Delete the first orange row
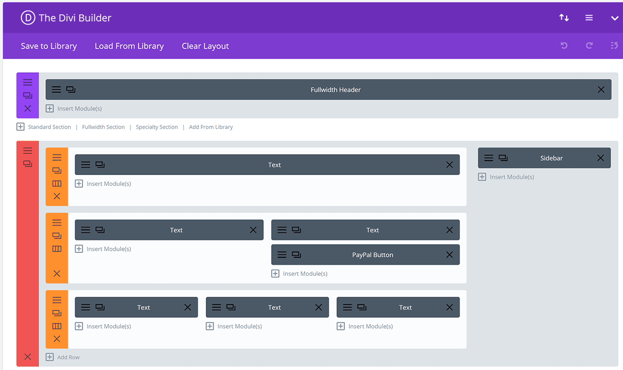The image size is (623, 370). [x=57, y=196]
